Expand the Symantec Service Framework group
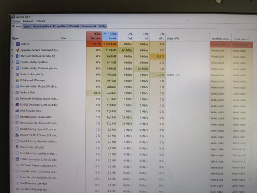The image size is (257, 193). pos(13,50)
